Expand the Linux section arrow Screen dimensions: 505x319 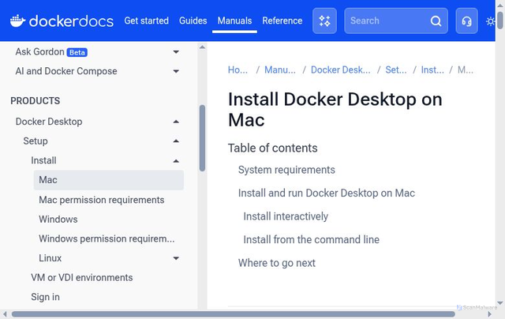coord(176,258)
